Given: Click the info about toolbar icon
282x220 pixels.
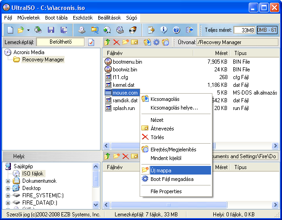Looking at the screenshot, I should tap(164, 30).
